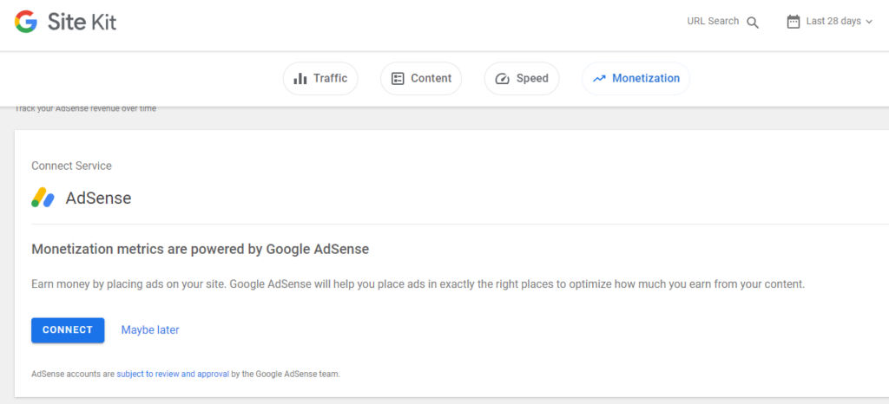Switch to the Traffic tab
The image size is (889, 404).
pyautogui.click(x=320, y=79)
